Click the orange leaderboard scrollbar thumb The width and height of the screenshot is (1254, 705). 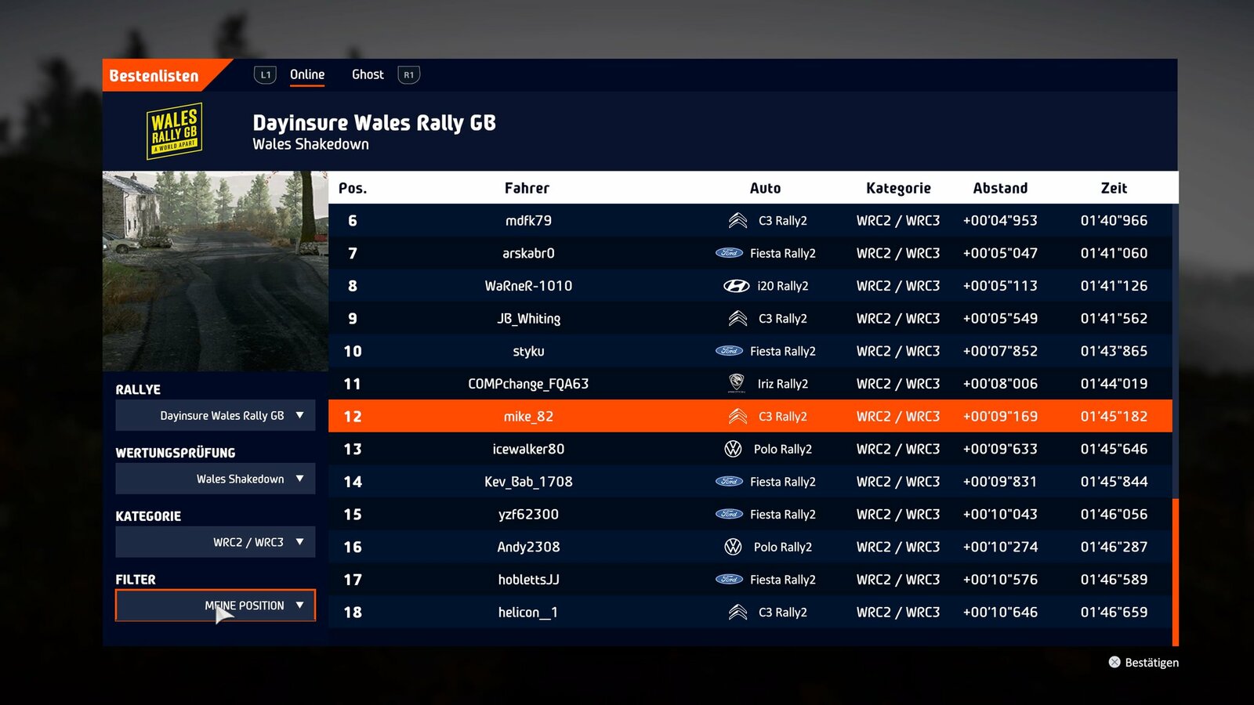point(1176,572)
